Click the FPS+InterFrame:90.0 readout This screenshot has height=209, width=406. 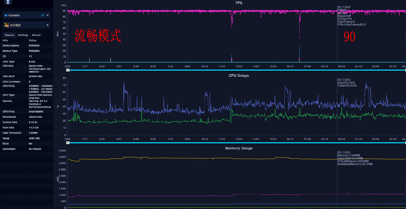[x=351, y=25]
